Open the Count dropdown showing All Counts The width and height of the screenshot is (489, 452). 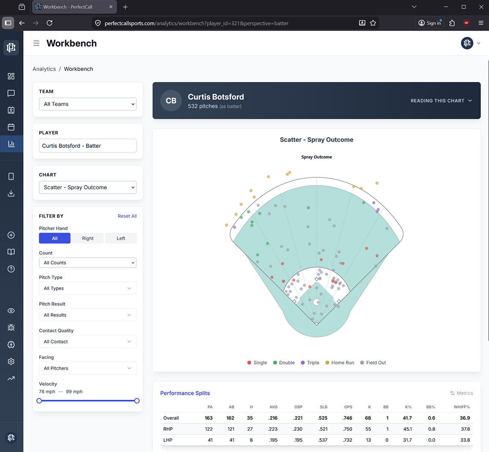[x=87, y=261]
